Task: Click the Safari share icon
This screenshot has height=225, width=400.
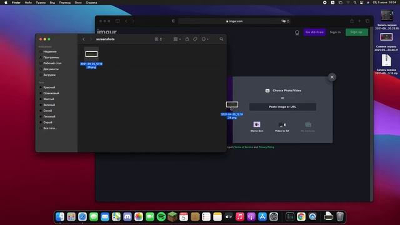Action: (x=352, y=21)
